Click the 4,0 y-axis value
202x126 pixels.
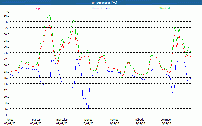tap(7, 115)
